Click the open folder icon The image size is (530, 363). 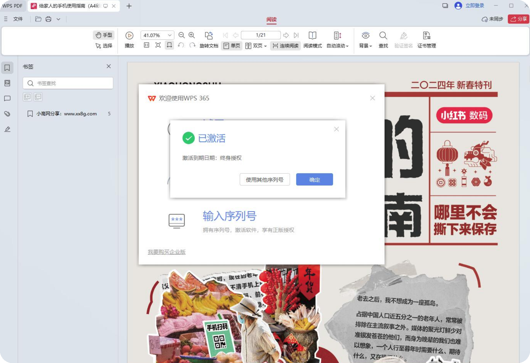click(x=38, y=19)
